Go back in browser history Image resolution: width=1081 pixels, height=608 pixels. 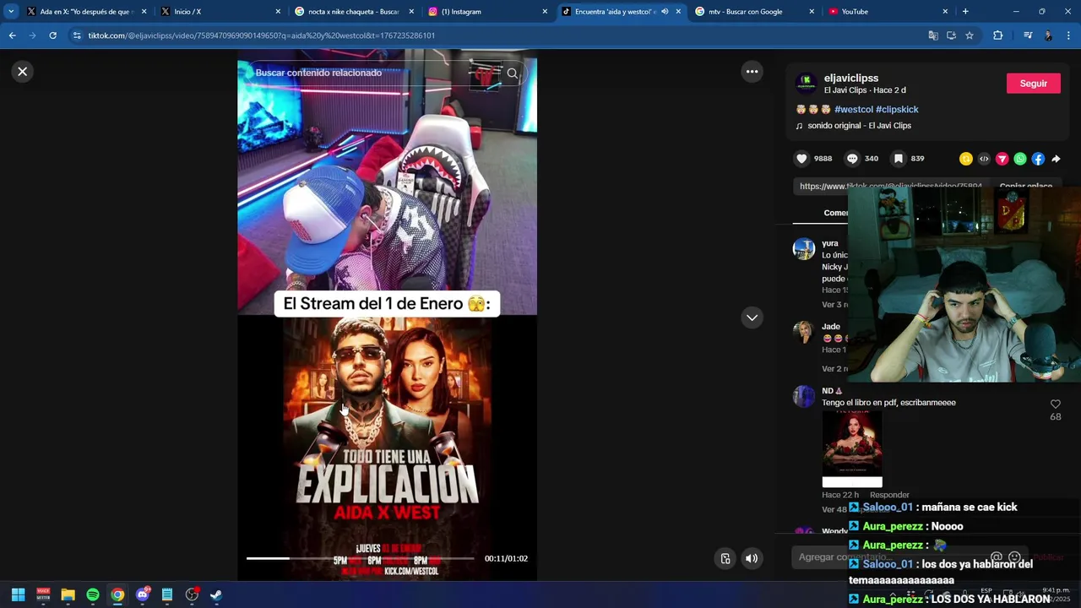click(x=12, y=35)
